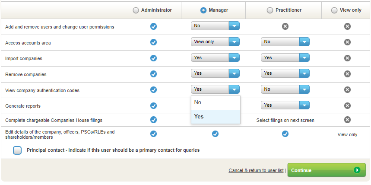
Task: Tick the Principal contact checkbox
Action: point(17,150)
